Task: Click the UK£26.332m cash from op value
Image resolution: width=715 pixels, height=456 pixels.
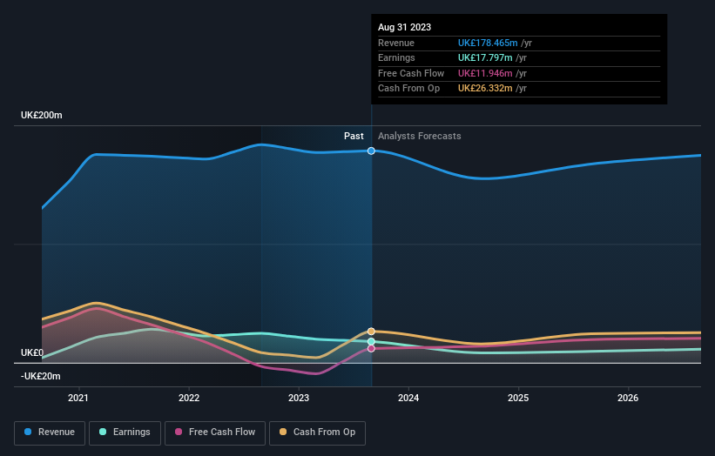Action: [x=485, y=89]
